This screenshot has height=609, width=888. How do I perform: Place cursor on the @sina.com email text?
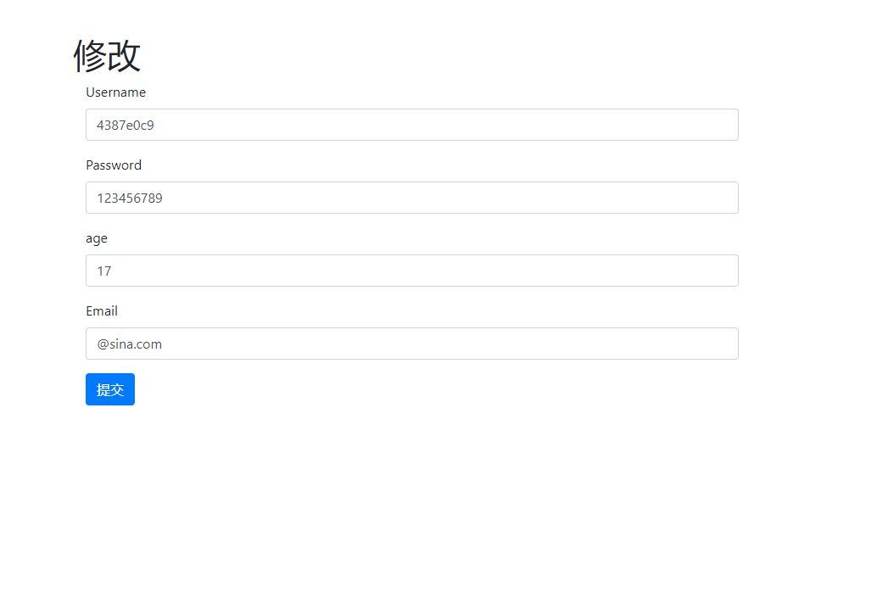click(x=130, y=344)
